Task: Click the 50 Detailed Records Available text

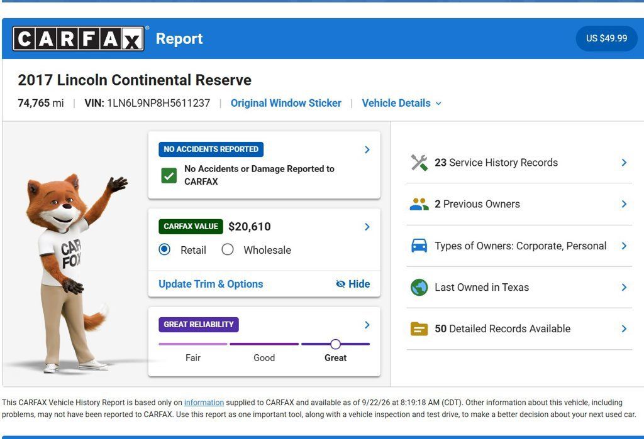Action: 502,328
